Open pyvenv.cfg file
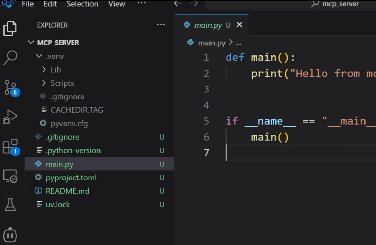This screenshot has height=245, width=376. [x=99, y=124]
